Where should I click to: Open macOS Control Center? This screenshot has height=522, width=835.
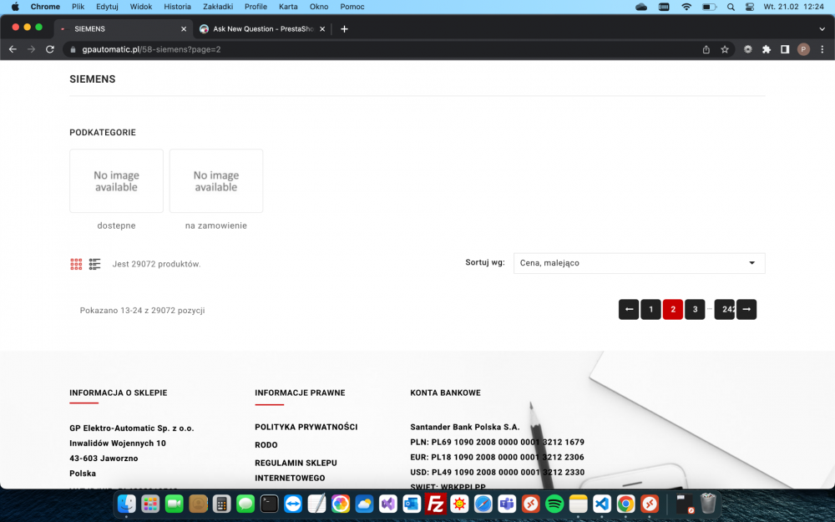pyautogui.click(x=749, y=7)
